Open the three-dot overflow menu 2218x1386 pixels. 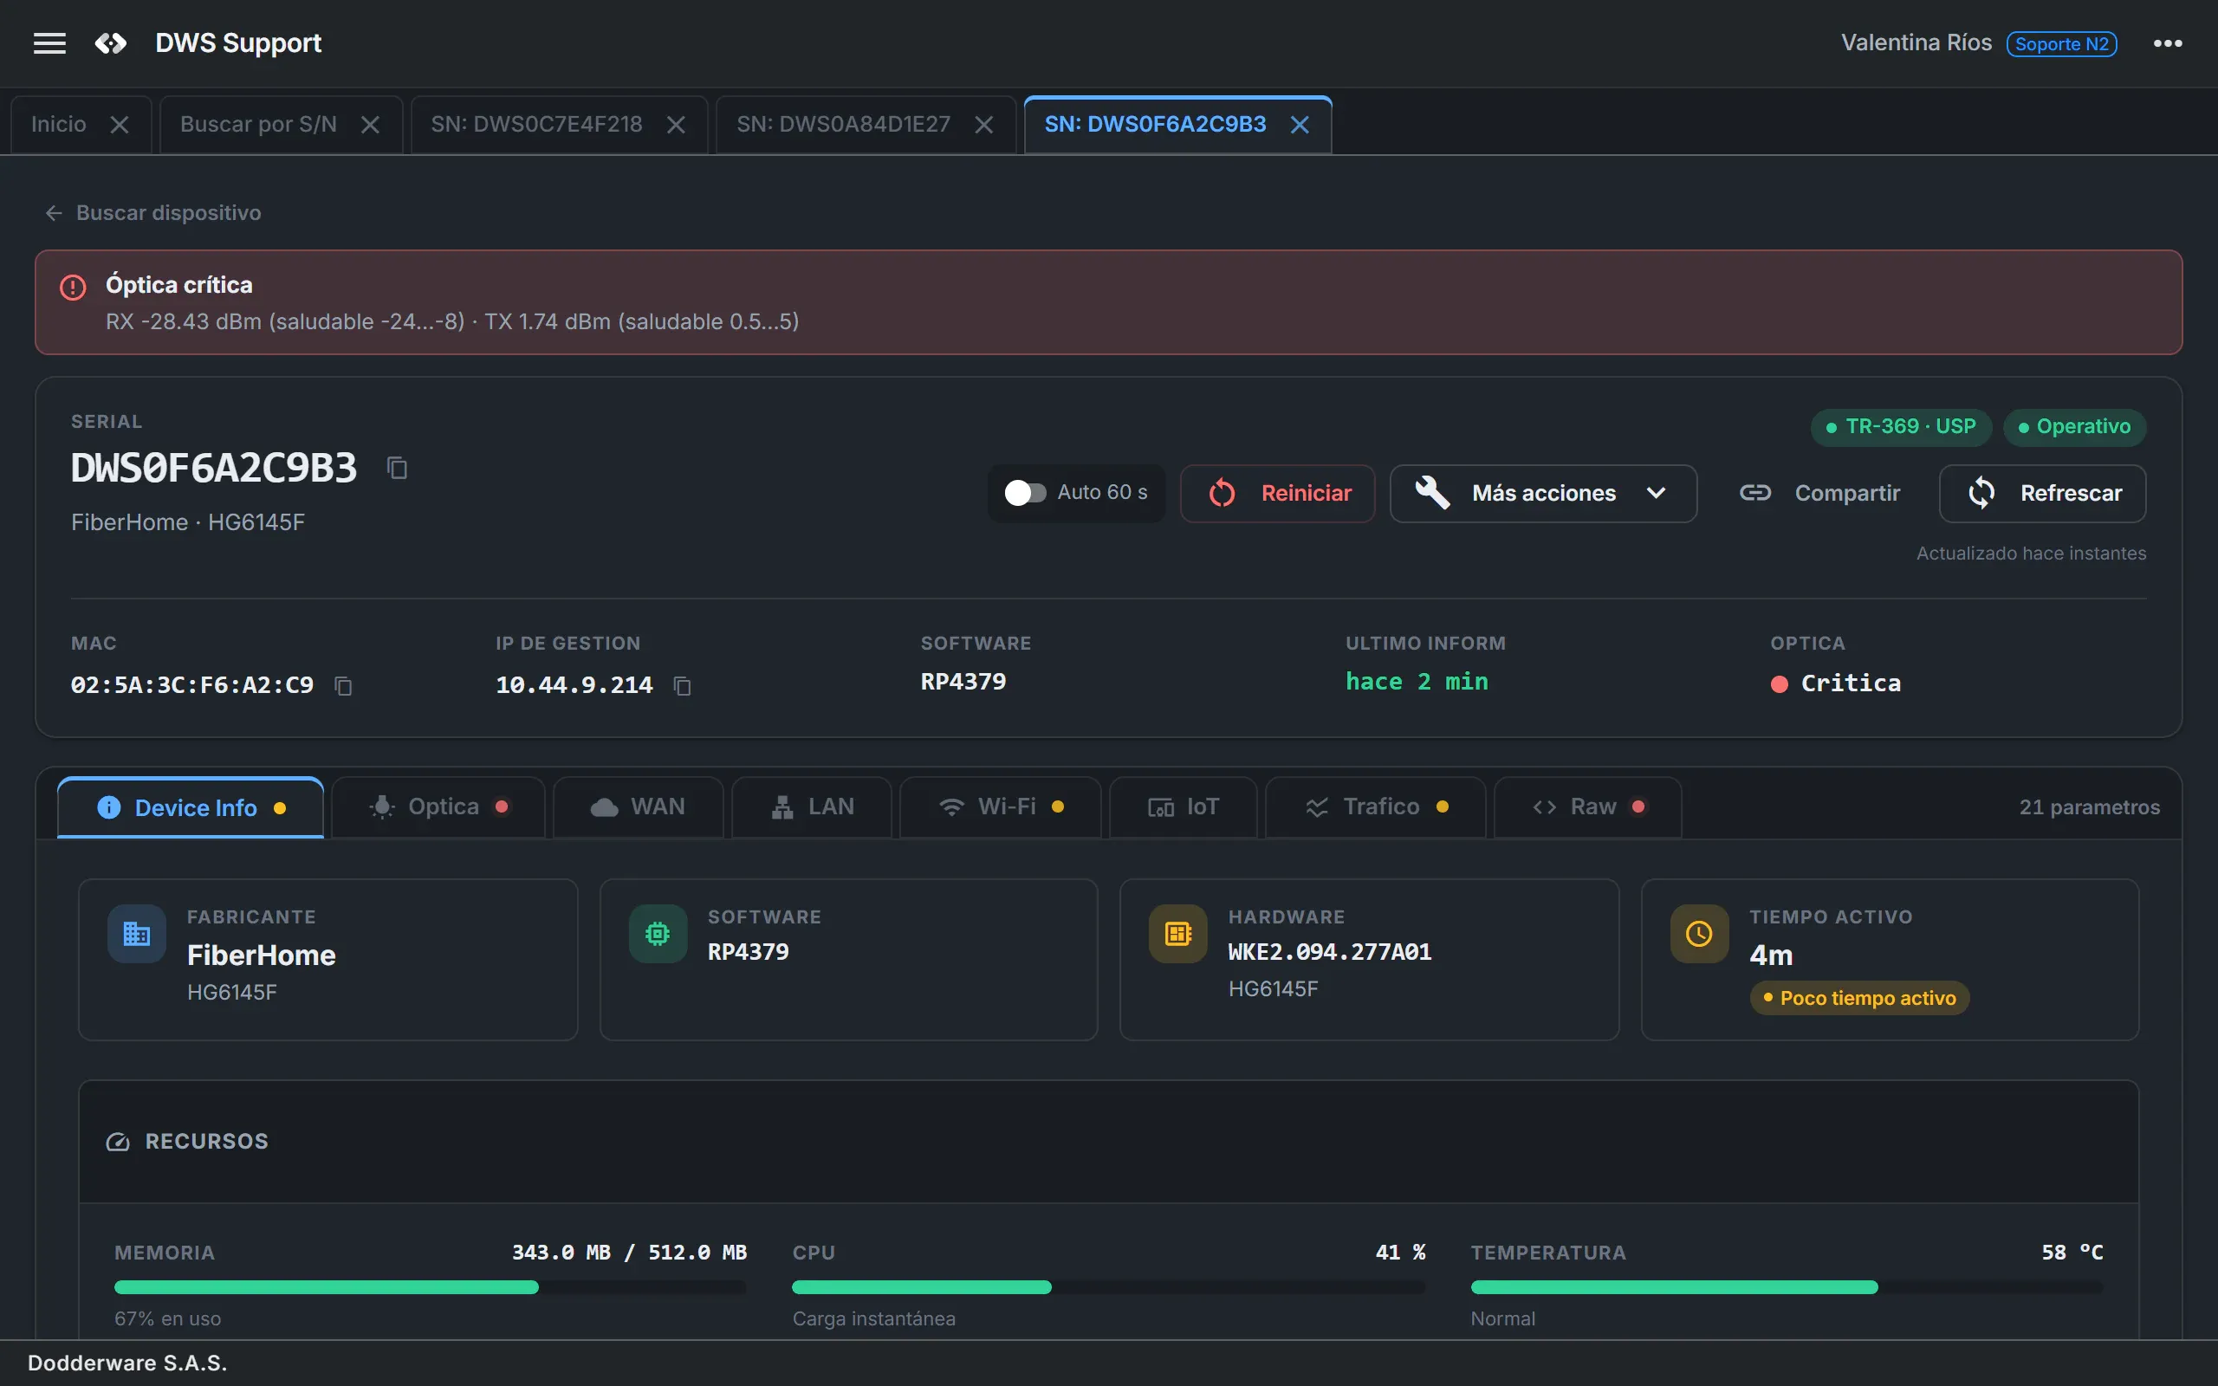tap(2168, 43)
